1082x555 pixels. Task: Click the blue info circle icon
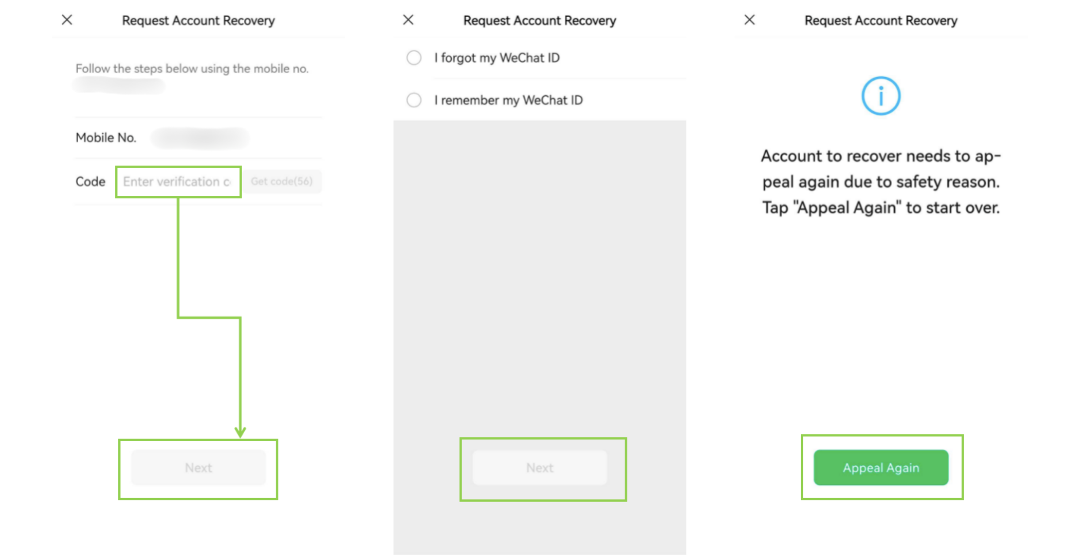click(x=881, y=96)
